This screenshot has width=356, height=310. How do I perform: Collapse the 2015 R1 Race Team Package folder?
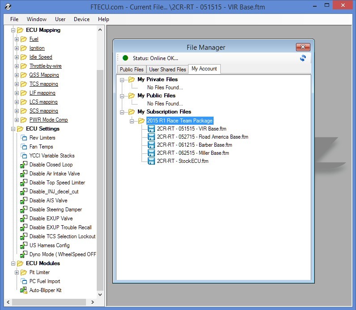click(132, 121)
